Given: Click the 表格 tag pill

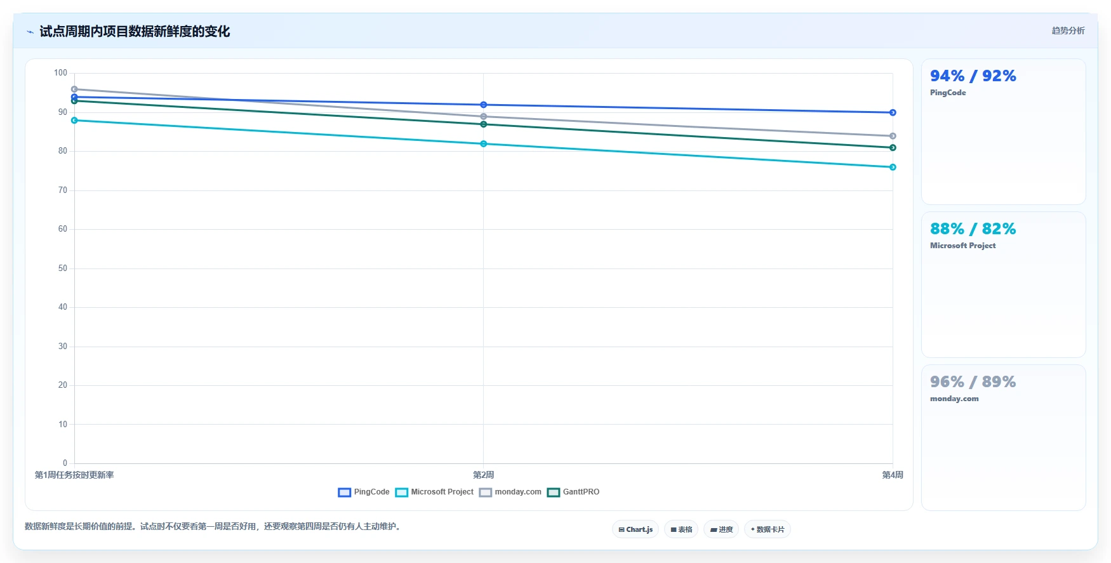Looking at the screenshot, I should 681,529.
